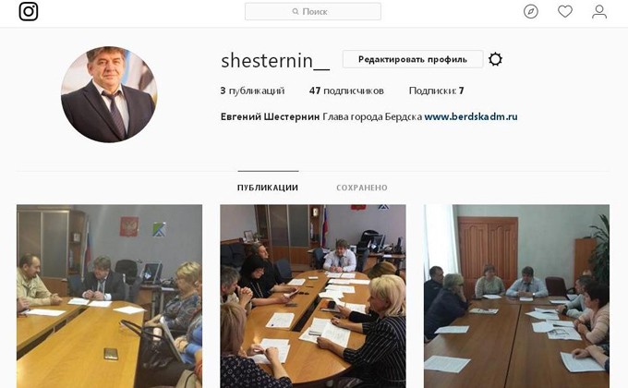This screenshot has width=628, height=388.
Task: Click the Евгений Шестернин name text
Action: (x=270, y=116)
